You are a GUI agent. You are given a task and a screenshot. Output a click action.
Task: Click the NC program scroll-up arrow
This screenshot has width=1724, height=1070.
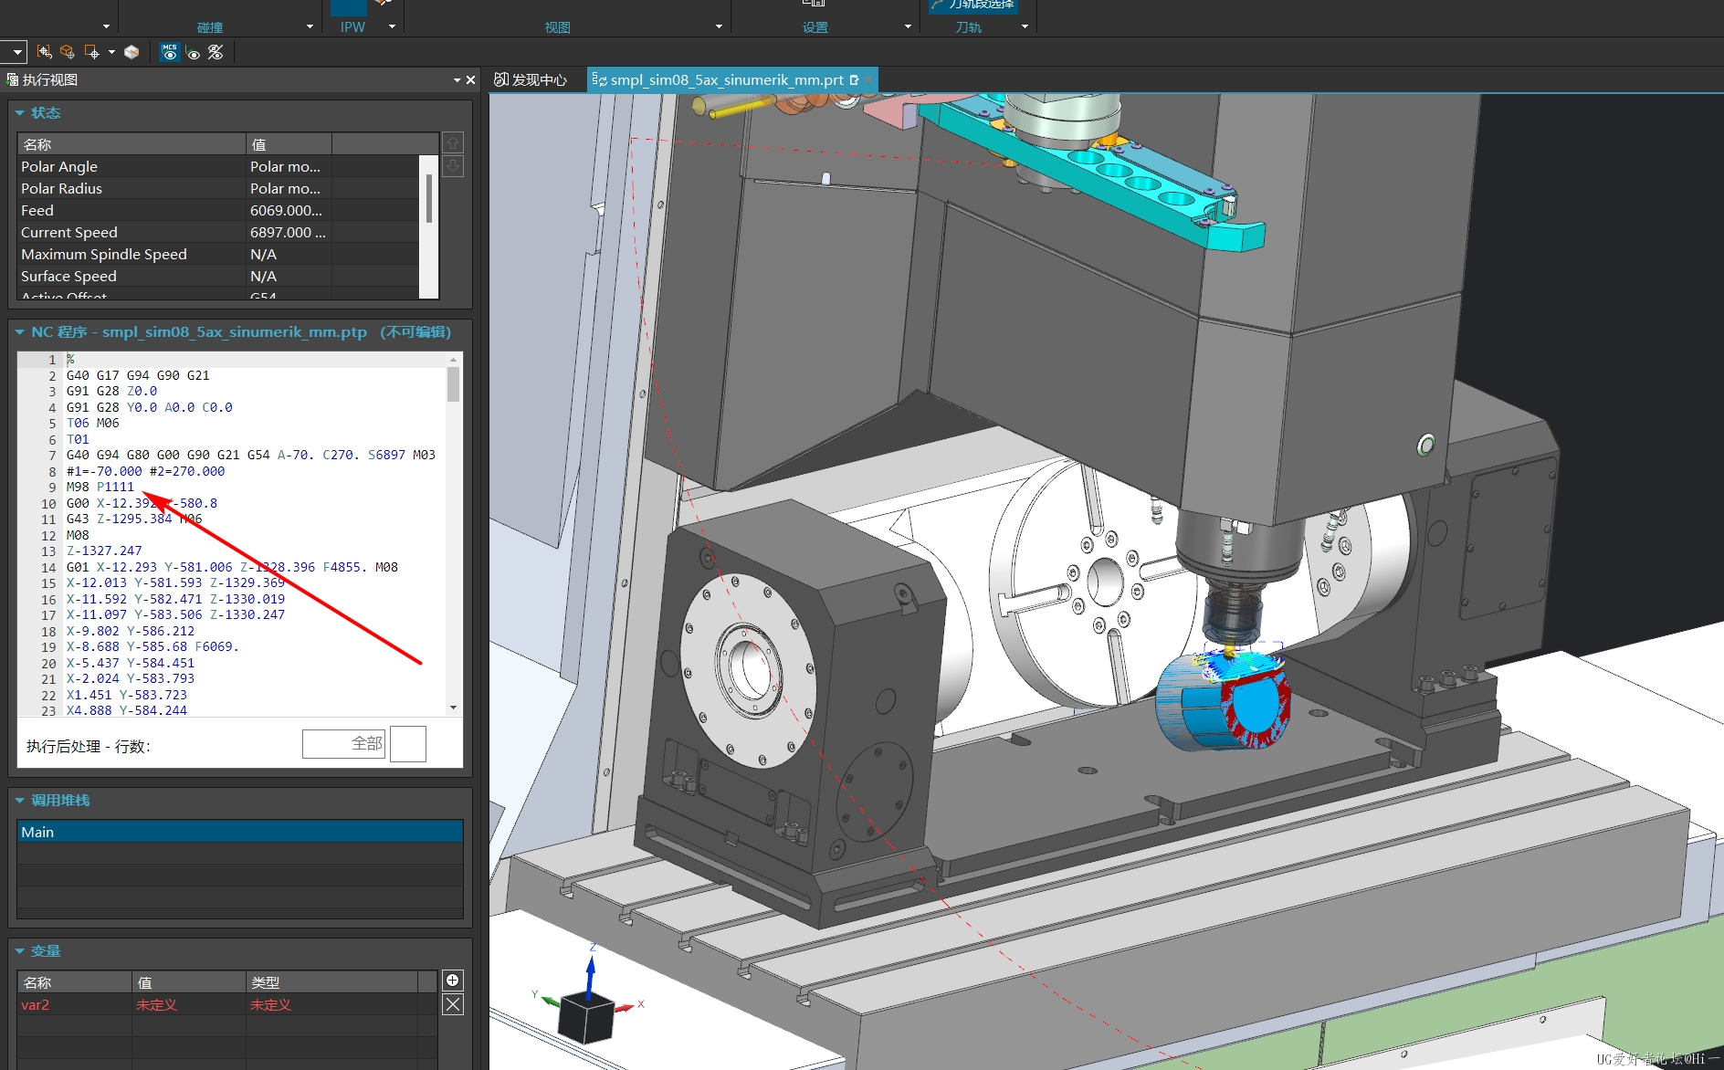pos(453,360)
